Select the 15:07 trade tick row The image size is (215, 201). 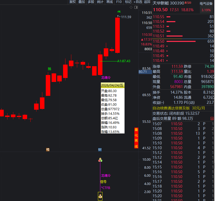click(183, 124)
